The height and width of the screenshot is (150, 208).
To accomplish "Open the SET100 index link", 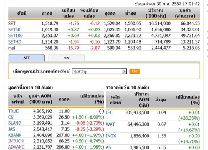I will click(15, 36).
